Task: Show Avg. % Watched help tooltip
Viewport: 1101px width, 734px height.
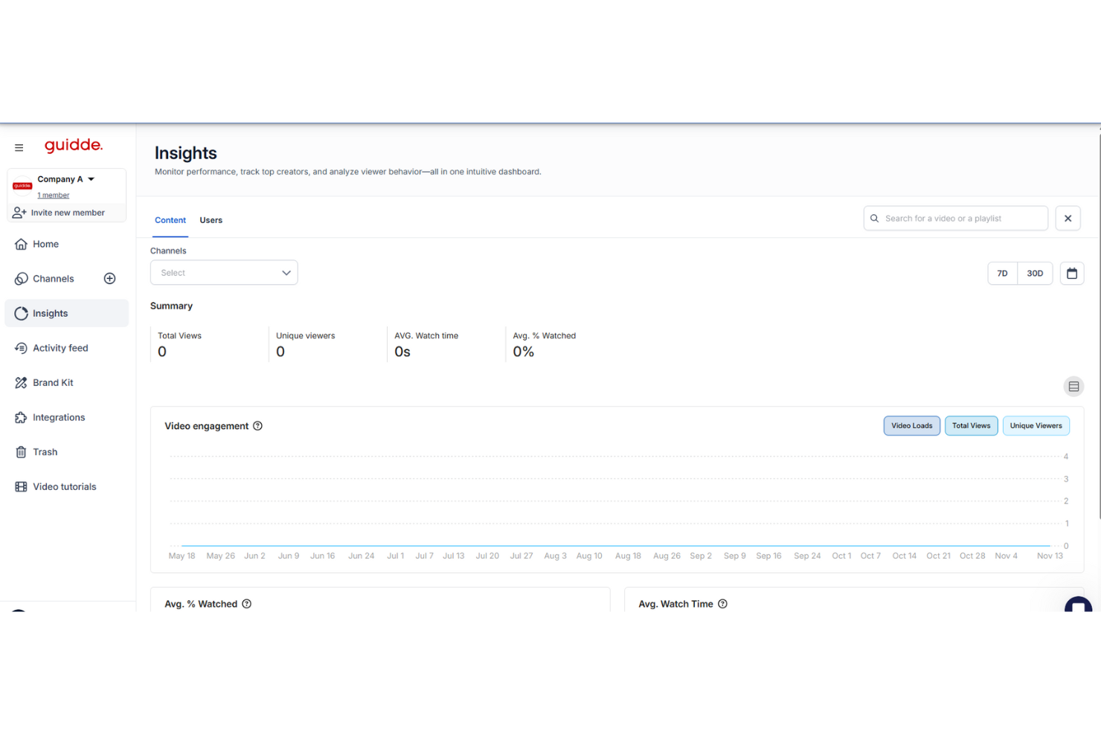Action: tap(247, 604)
